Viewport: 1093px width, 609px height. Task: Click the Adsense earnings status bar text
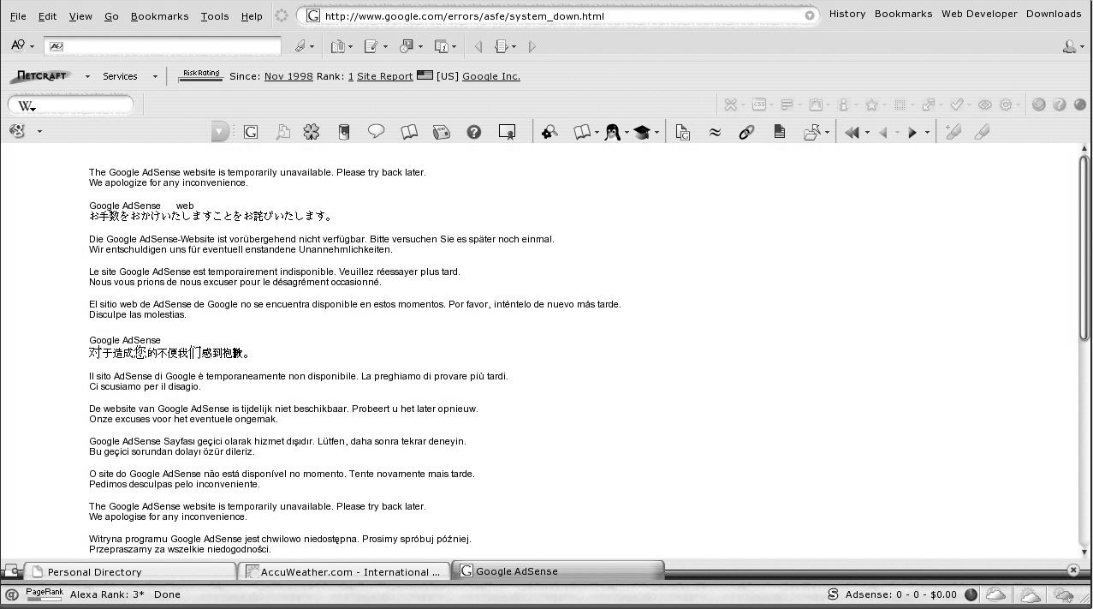pos(901,594)
